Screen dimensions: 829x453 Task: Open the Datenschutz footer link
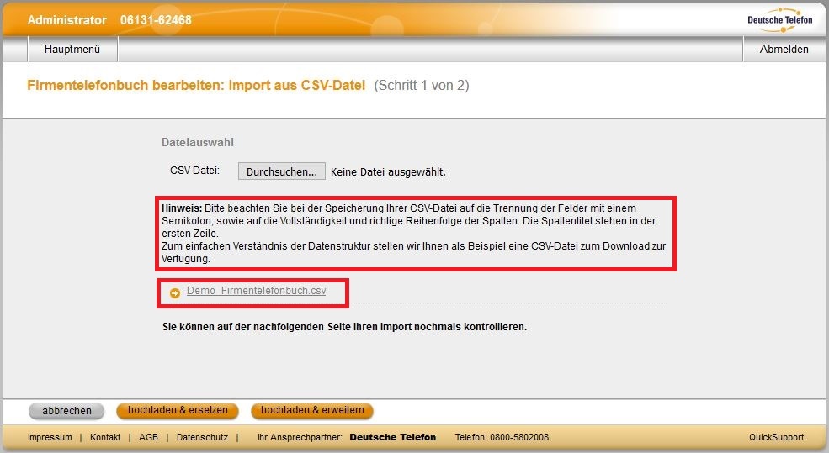click(x=203, y=437)
